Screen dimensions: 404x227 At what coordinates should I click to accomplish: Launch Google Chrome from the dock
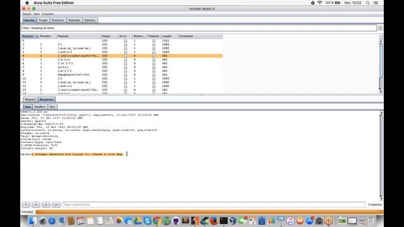(x=157, y=221)
